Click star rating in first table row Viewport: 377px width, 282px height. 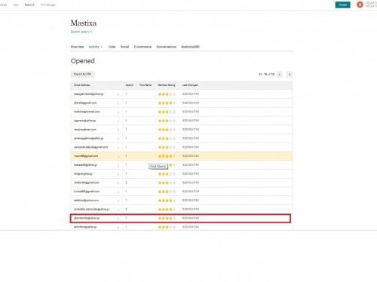[167, 94]
